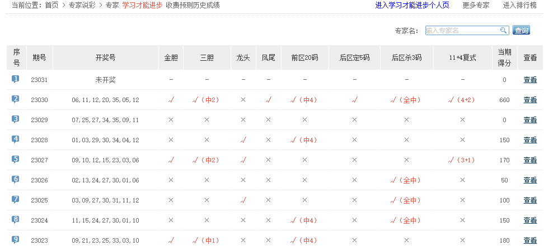Open 查看 link for period 23027
This screenshot has width=544, height=246.
[x=529, y=160]
